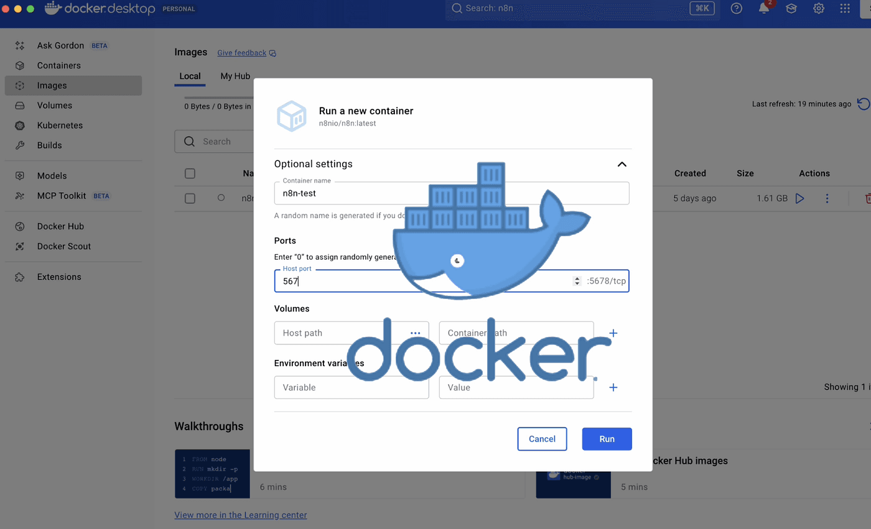Run the image with play icon

(800, 198)
